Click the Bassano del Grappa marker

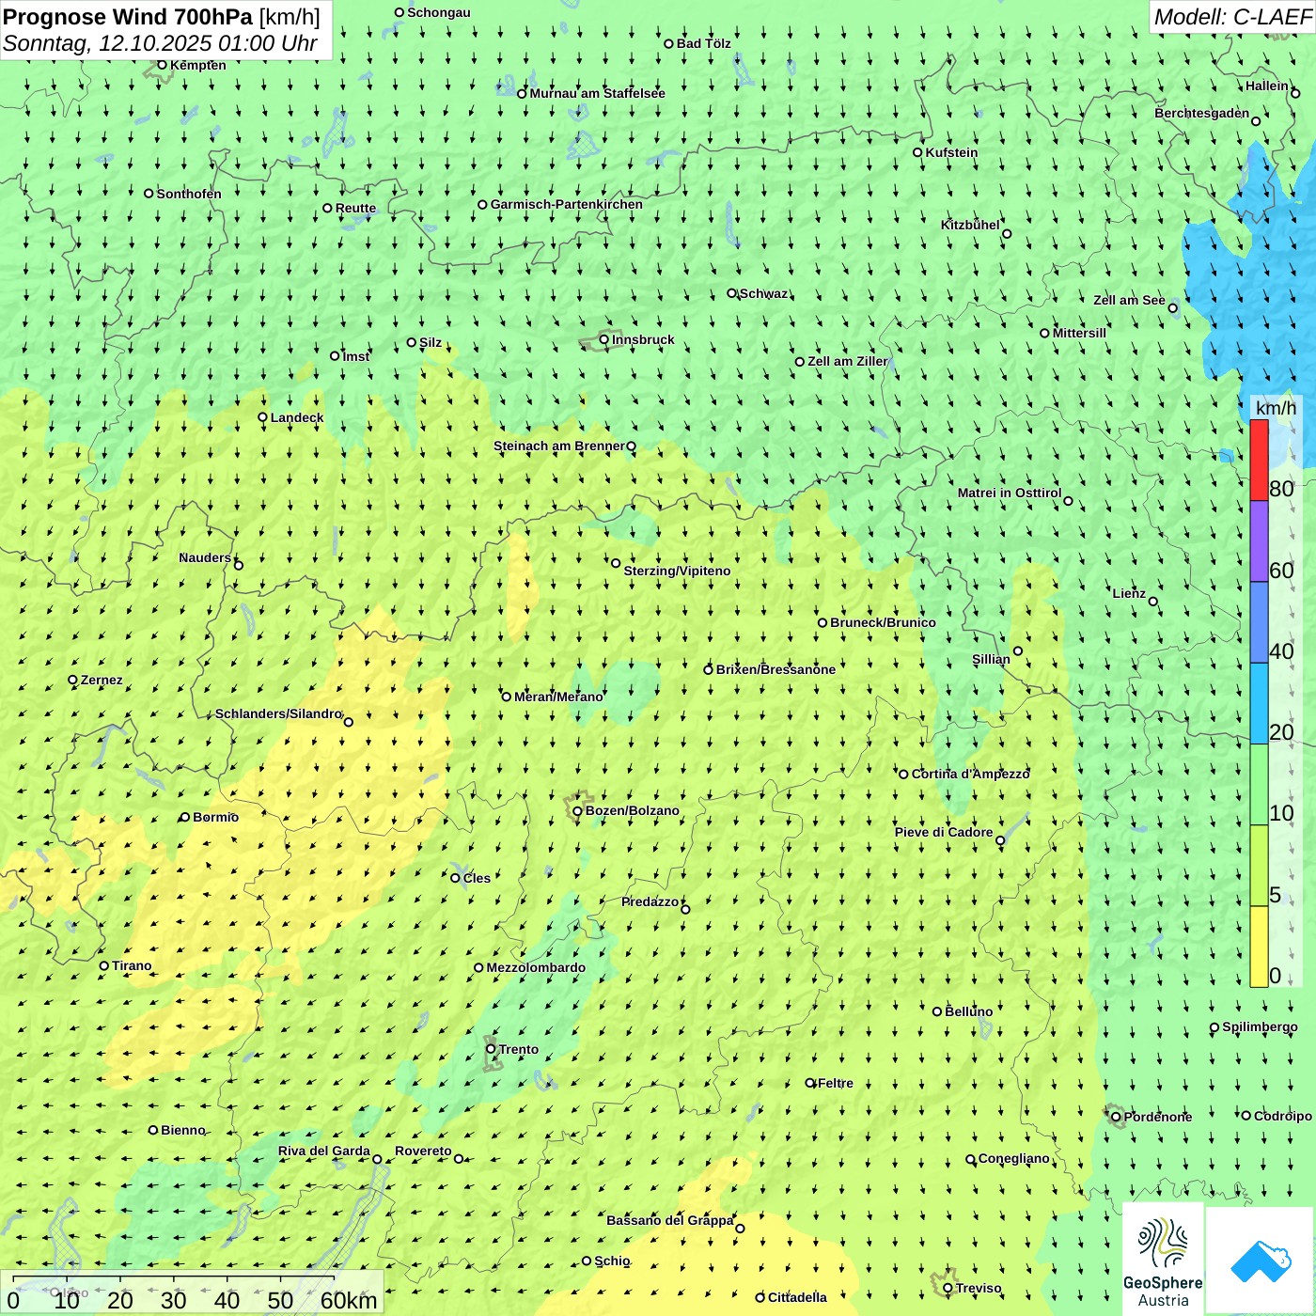pyautogui.click(x=740, y=1229)
